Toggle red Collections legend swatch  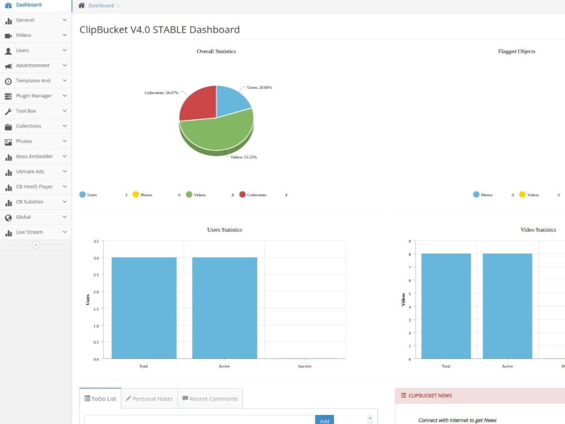(242, 194)
